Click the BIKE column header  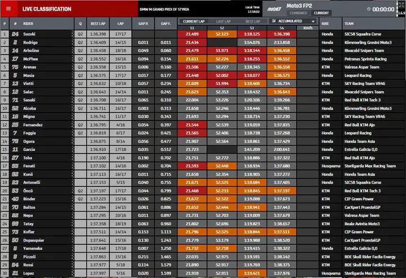point(325,24)
